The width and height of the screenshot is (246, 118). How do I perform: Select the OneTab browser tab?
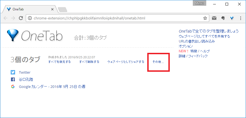tap(29, 9)
